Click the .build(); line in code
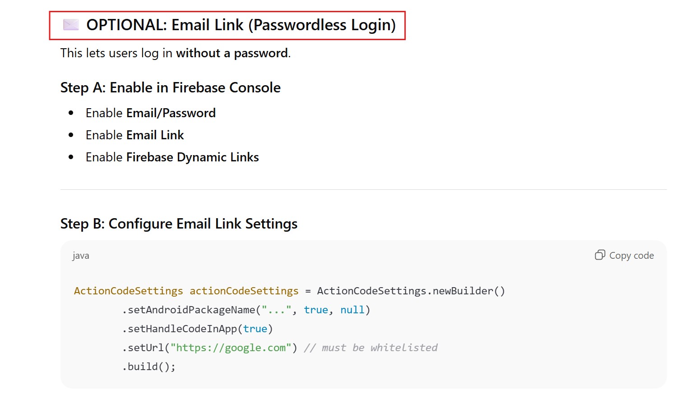Screen dimensions: 685x403 click(x=149, y=366)
